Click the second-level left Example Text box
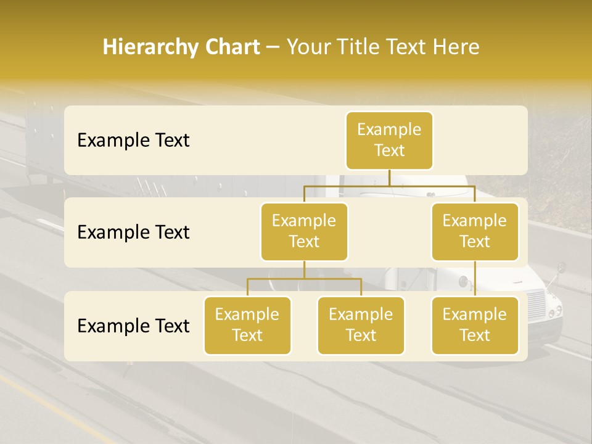Image resolution: width=592 pixels, height=444 pixels. click(x=304, y=231)
